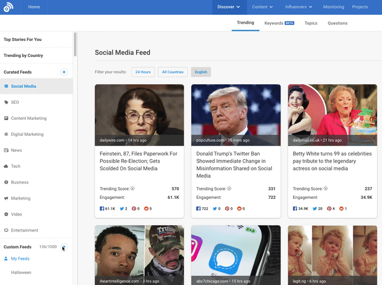This screenshot has width=382, height=285.
Task: Open the Donald Trump article thumbnail
Action: pos(236,110)
